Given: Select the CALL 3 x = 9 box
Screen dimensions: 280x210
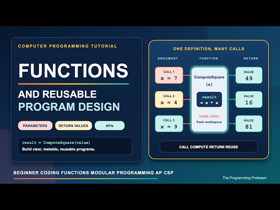Looking at the screenshot, I should pyautogui.click(x=169, y=123).
